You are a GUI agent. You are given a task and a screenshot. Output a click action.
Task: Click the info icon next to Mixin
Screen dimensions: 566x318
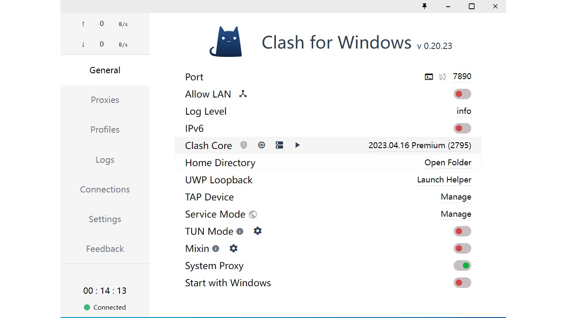215,249
